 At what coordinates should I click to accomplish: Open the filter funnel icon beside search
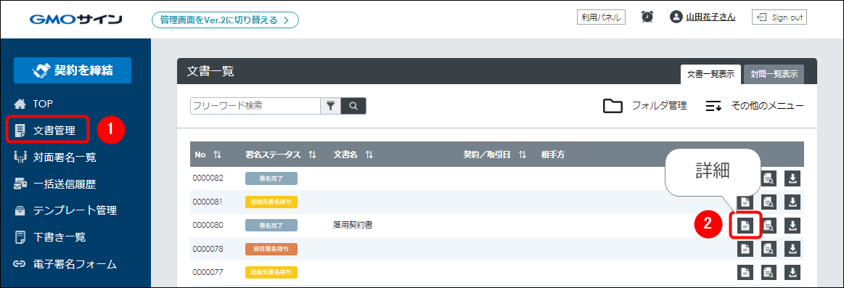coord(331,106)
